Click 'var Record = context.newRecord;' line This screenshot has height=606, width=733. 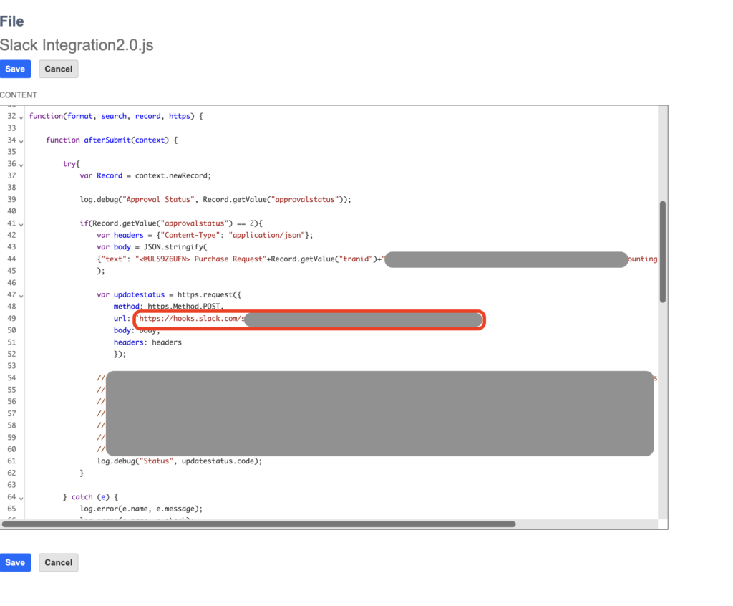click(x=145, y=175)
